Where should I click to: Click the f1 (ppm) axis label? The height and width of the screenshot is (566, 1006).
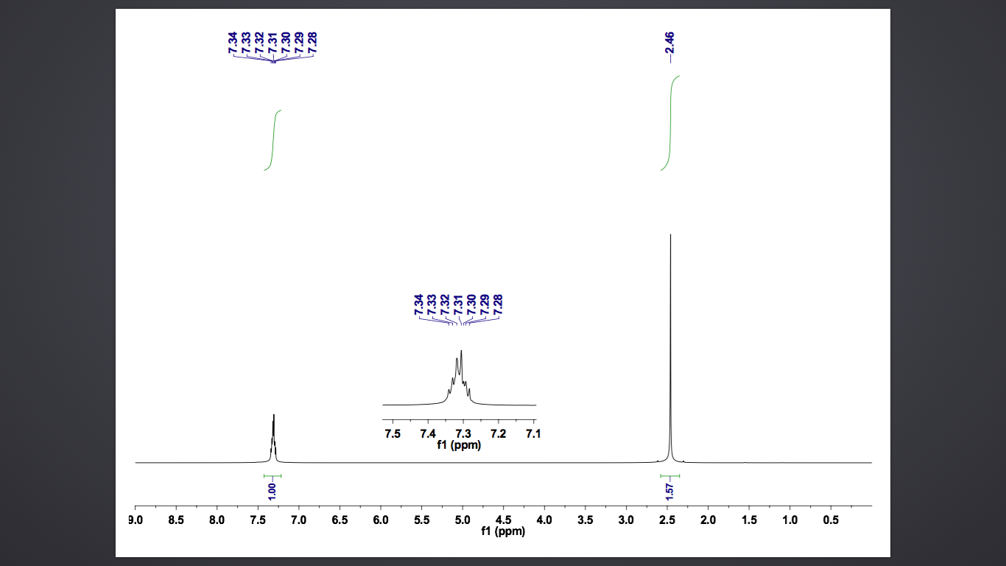pos(502,531)
